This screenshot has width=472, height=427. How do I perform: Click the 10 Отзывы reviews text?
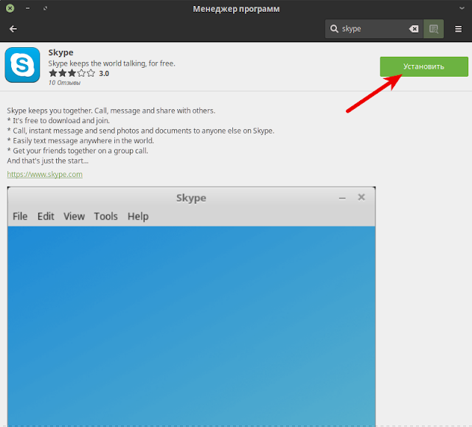coord(64,83)
